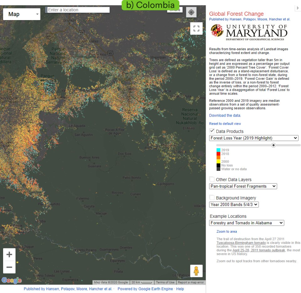
Task: Click the Download the data link
Action: point(225,115)
